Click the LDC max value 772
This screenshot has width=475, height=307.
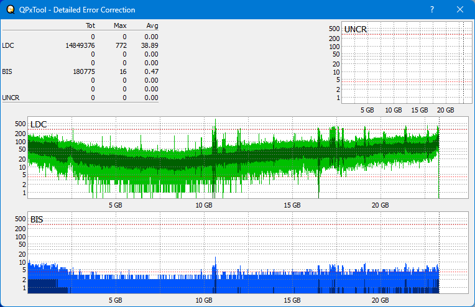pos(121,45)
